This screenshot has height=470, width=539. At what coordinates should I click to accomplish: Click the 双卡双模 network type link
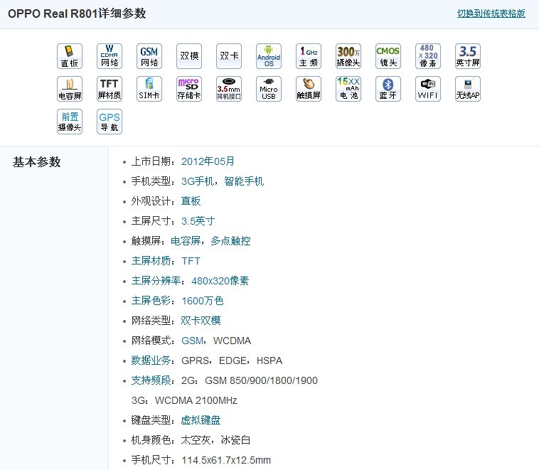tap(201, 321)
